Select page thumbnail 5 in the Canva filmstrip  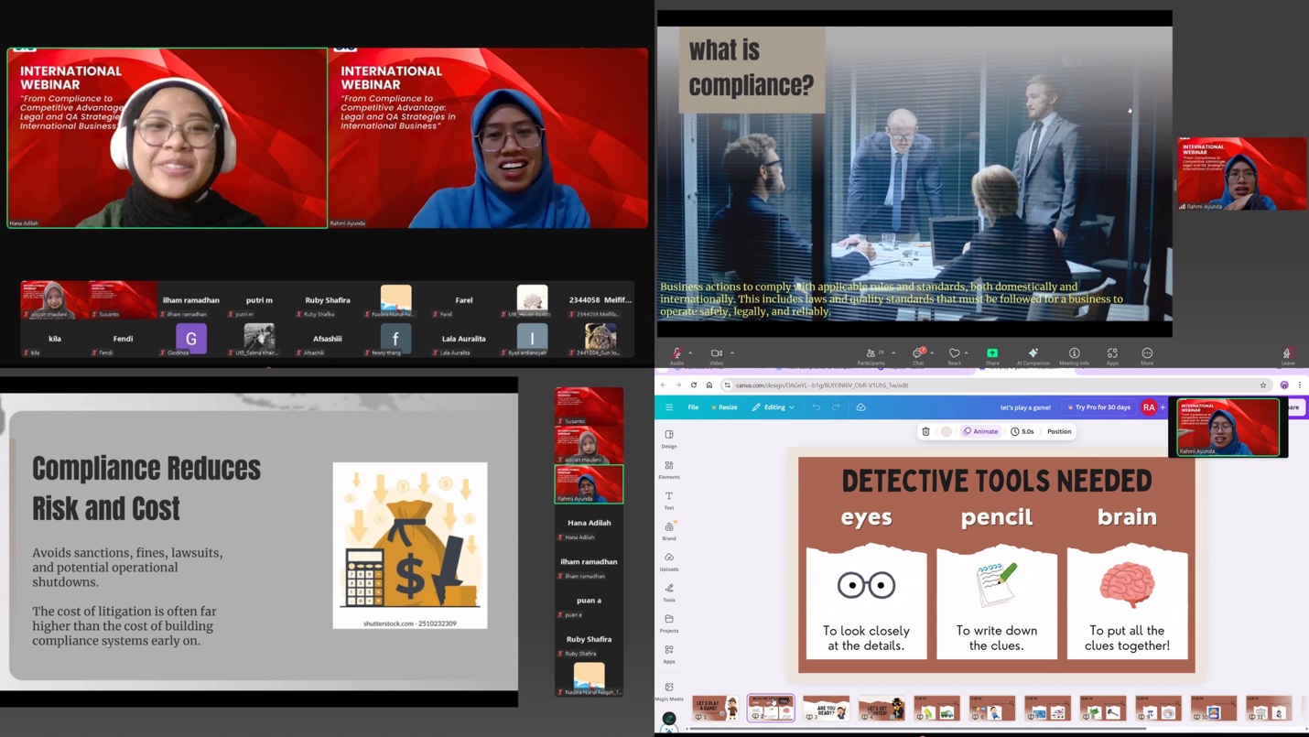(x=937, y=708)
